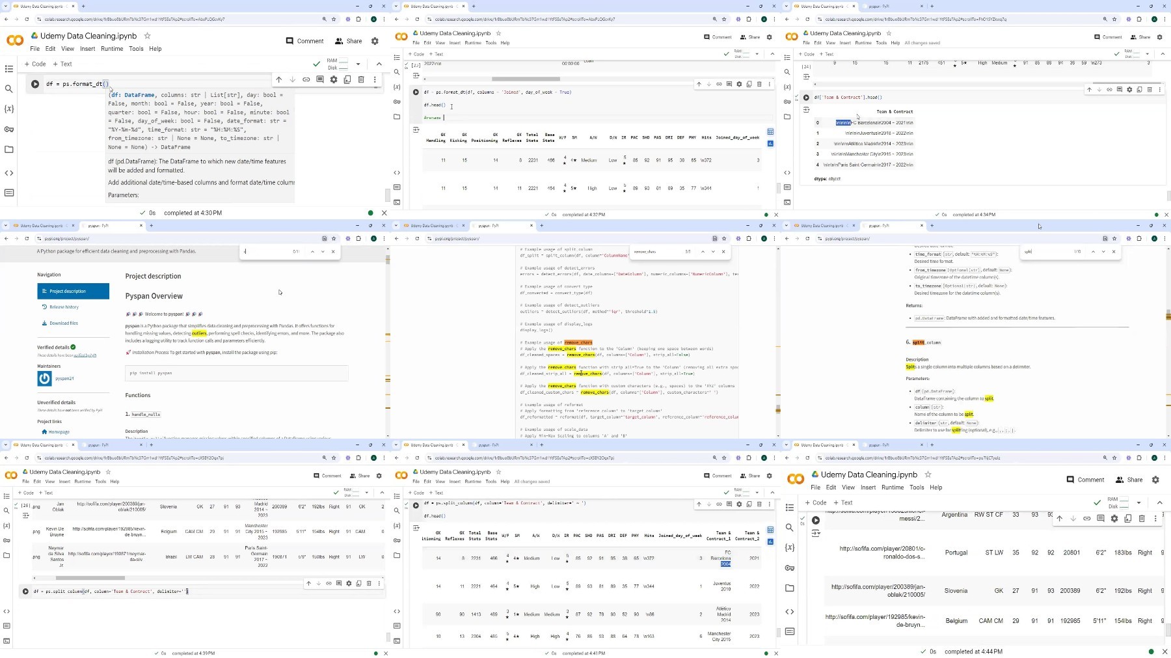Expand RAM/Disk dropdown in 4:39 PM window

[366, 493]
